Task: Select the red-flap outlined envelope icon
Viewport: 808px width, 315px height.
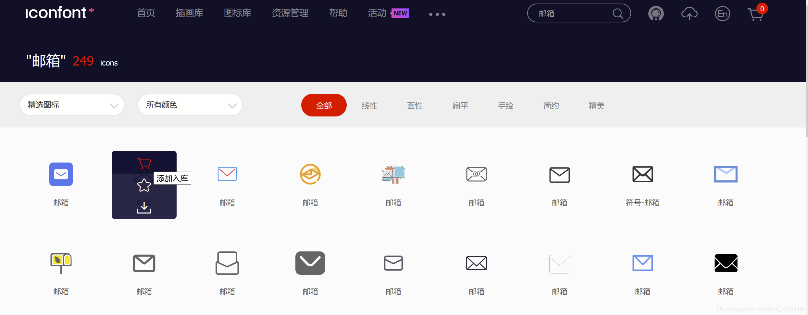Action: tap(227, 174)
